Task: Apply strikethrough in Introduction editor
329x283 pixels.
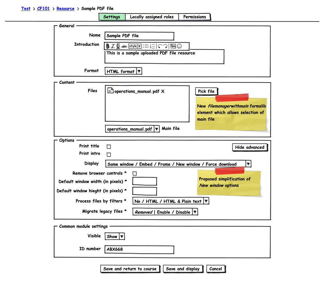Action: (x=124, y=46)
